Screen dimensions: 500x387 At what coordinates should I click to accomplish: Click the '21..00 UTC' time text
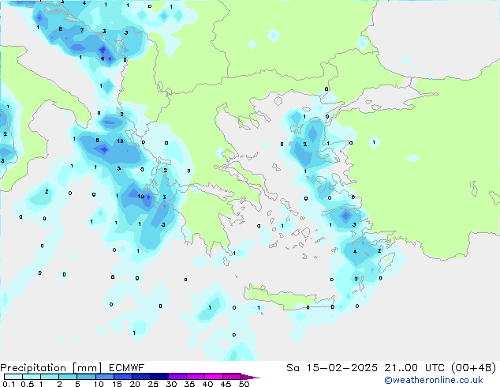point(416,368)
